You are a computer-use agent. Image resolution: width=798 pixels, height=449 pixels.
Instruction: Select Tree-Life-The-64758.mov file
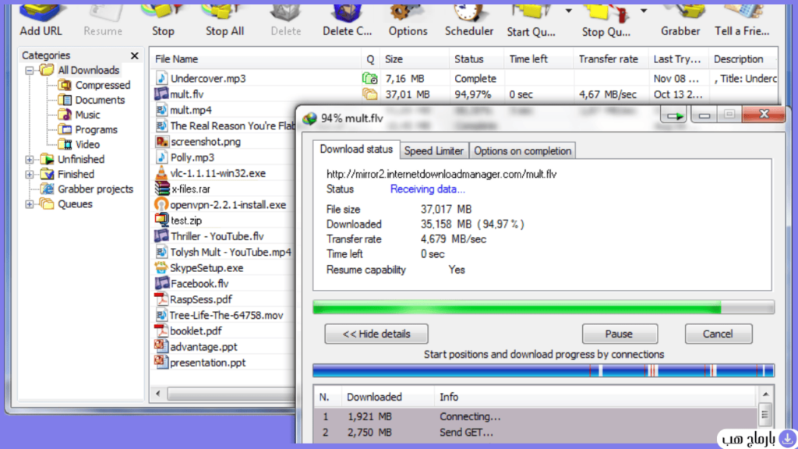coord(227,315)
